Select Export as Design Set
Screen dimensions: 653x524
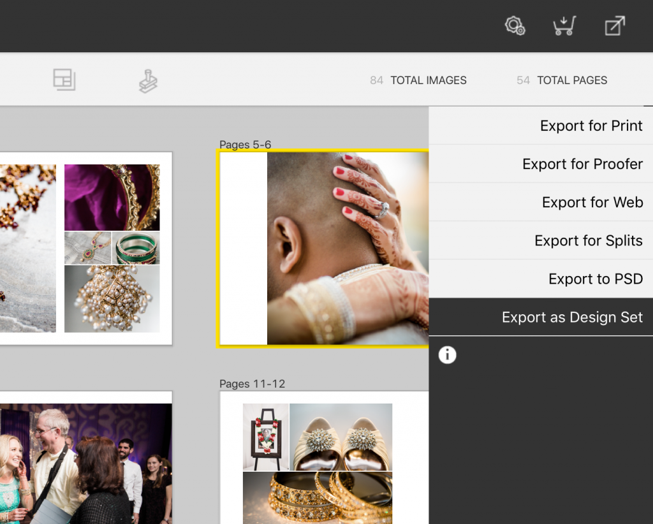[x=541, y=317]
